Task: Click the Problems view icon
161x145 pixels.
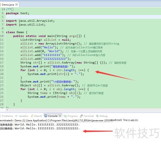Action: (x=0, y=116)
